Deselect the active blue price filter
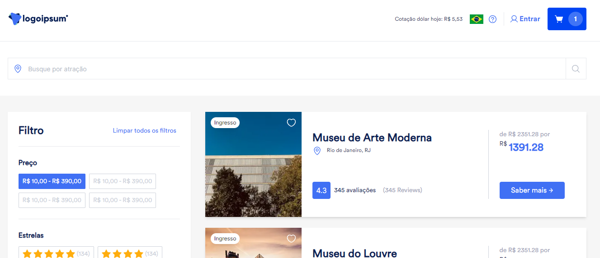This screenshot has width=600, height=258. (52, 181)
